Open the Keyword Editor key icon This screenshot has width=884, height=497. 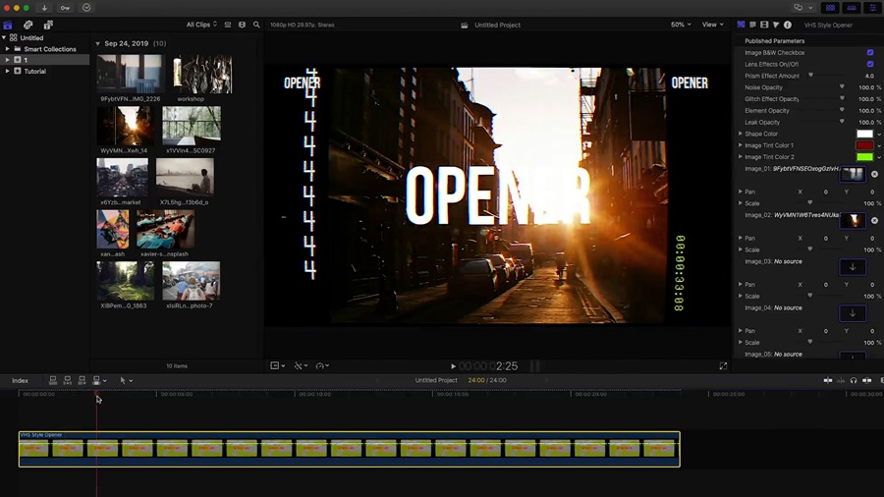(x=66, y=8)
